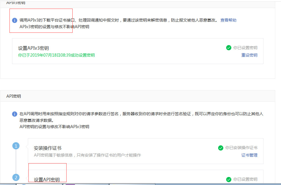
Task: Click the green check icon in the 设置API密钥 row
Action: coord(229,179)
